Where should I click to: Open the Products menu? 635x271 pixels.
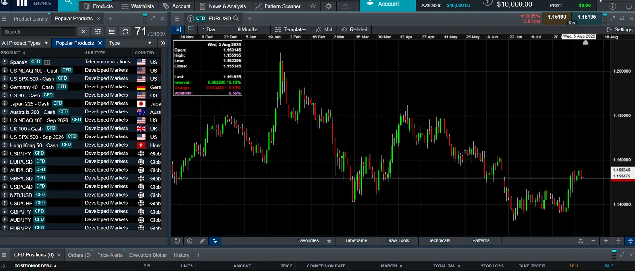[x=98, y=6]
